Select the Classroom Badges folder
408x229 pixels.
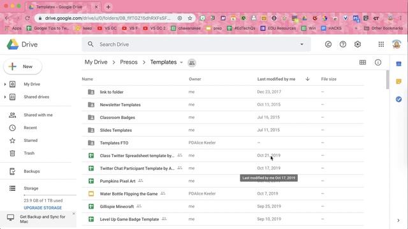coord(222,117)
